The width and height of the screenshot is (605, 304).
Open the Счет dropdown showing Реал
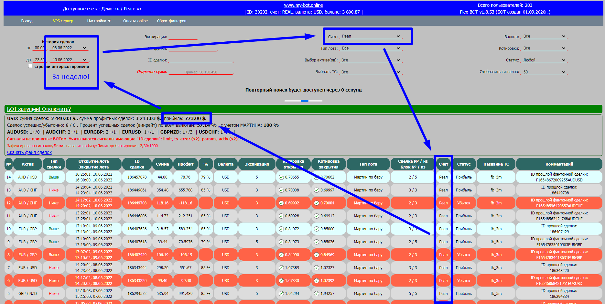point(371,36)
